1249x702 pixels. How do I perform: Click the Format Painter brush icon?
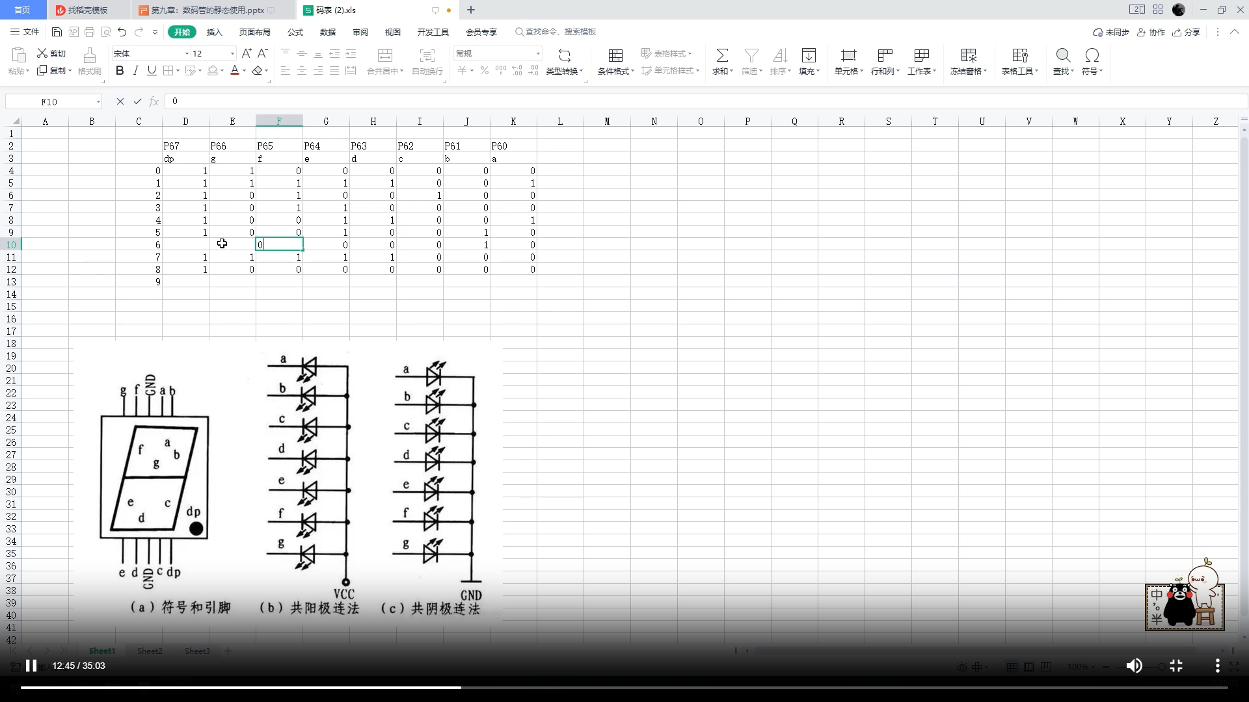[90, 55]
